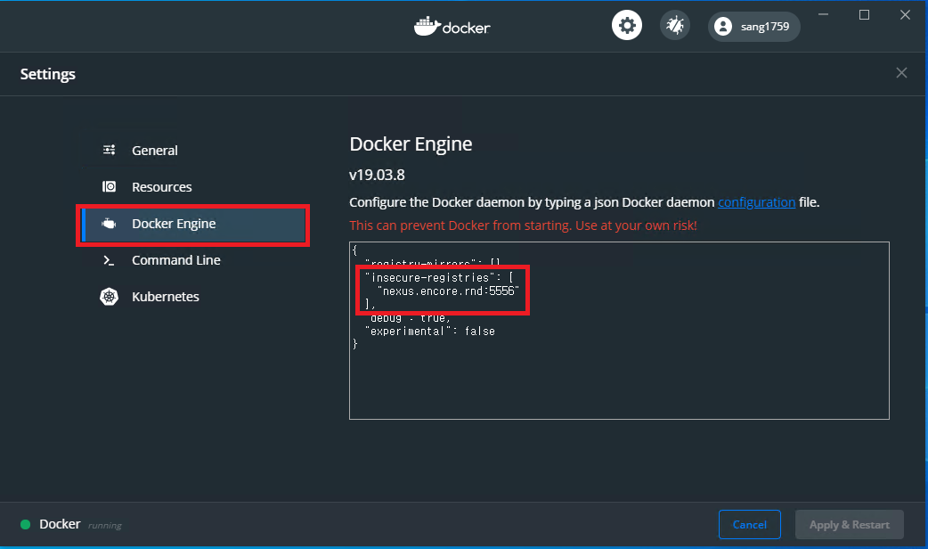Click the "nexus.encore.rnd:5556" registry entry

click(448, 291)
